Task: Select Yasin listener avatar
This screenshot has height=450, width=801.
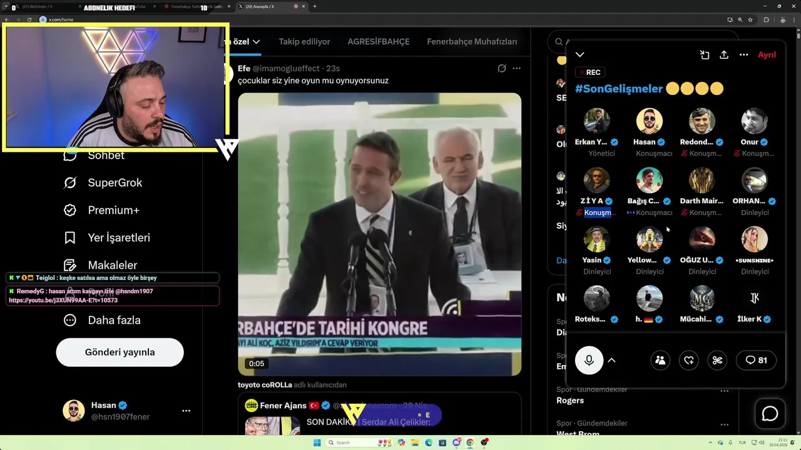Action: [x=597, y=239]
